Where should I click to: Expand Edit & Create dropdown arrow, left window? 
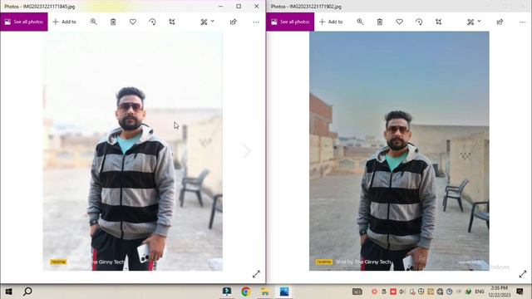(x=213, y=21)
